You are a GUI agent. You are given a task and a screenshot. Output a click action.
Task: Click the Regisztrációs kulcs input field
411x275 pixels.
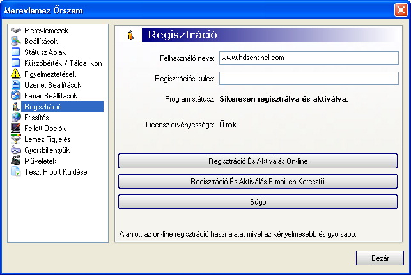(309, 78)
